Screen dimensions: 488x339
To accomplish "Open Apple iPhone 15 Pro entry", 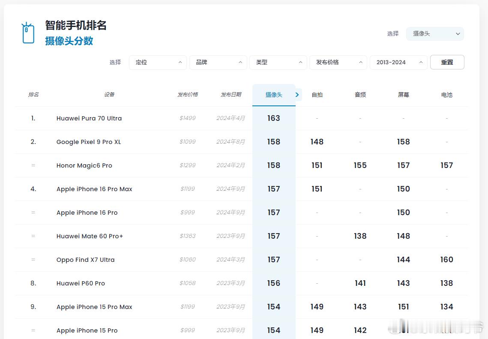I will pyautogui.click(x=87, y=330).
